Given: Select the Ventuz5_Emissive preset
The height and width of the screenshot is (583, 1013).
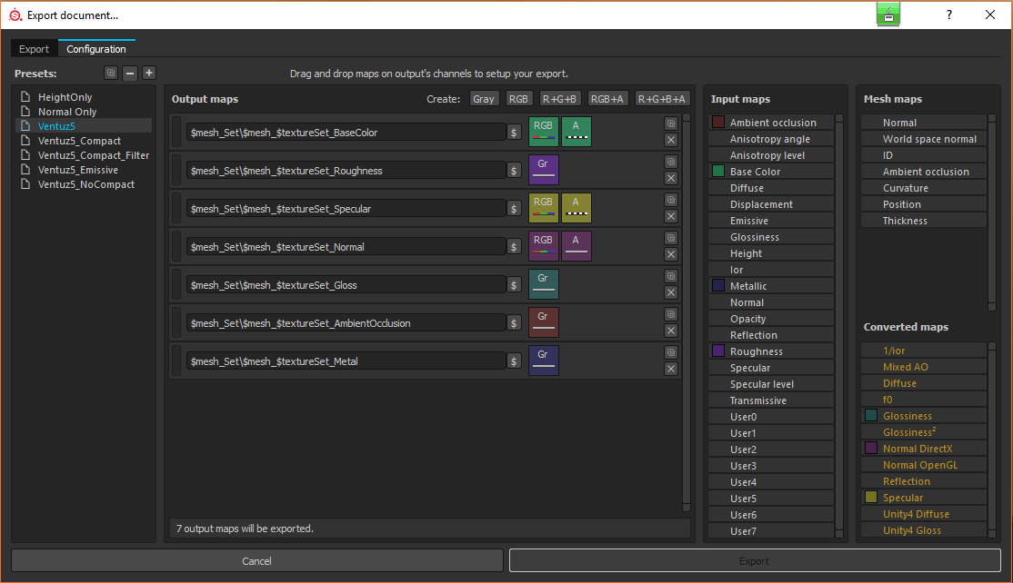Looking at the screenshot, I should coord(77,170).
